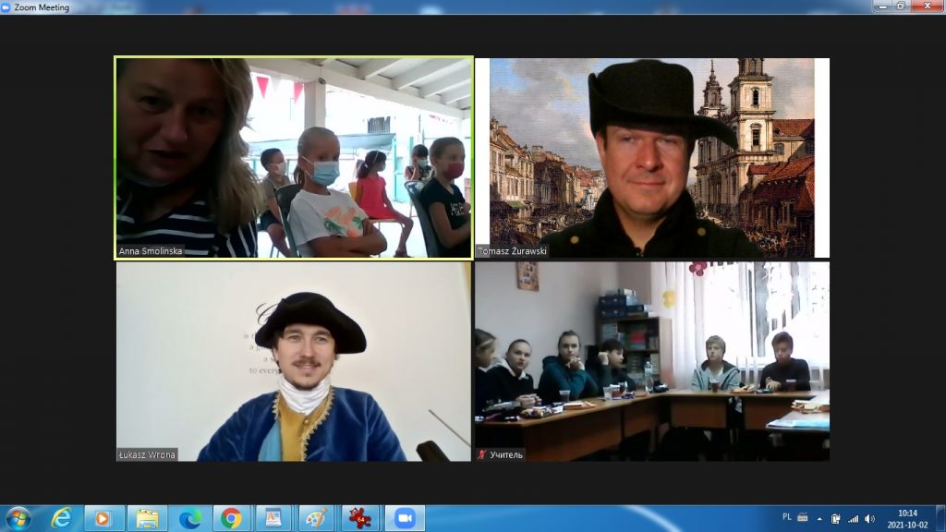The width and height of the screenshot is (946, 532).
Task: Open the File Explorer taskbar icon
Action: pyautogui.click(x=147, y=518)
